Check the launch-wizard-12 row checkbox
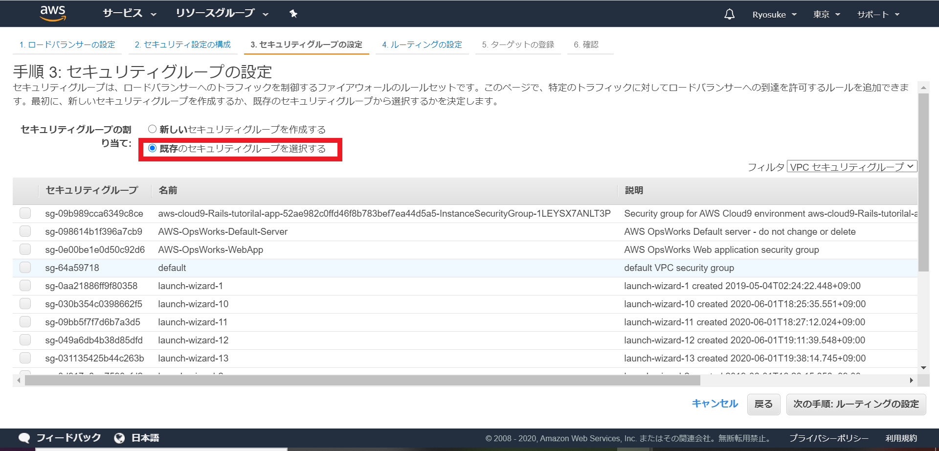 click(25, 340)
